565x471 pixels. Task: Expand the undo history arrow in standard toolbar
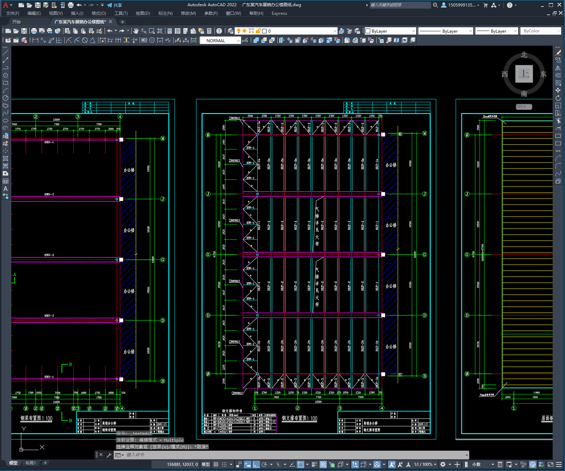(x=116, y=31)
